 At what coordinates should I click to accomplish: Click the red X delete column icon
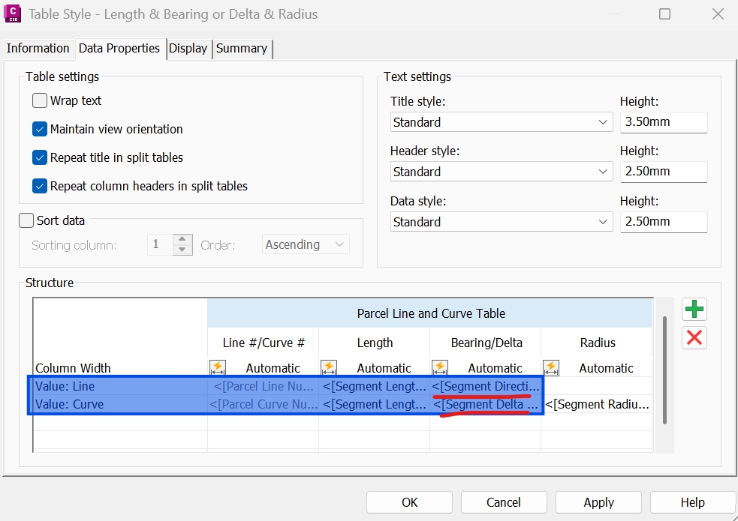click(x=694, y=337)
